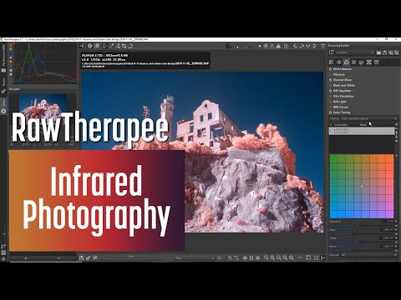Open the Exposure tools tab

pyautogui.click(x=332, y=62)
